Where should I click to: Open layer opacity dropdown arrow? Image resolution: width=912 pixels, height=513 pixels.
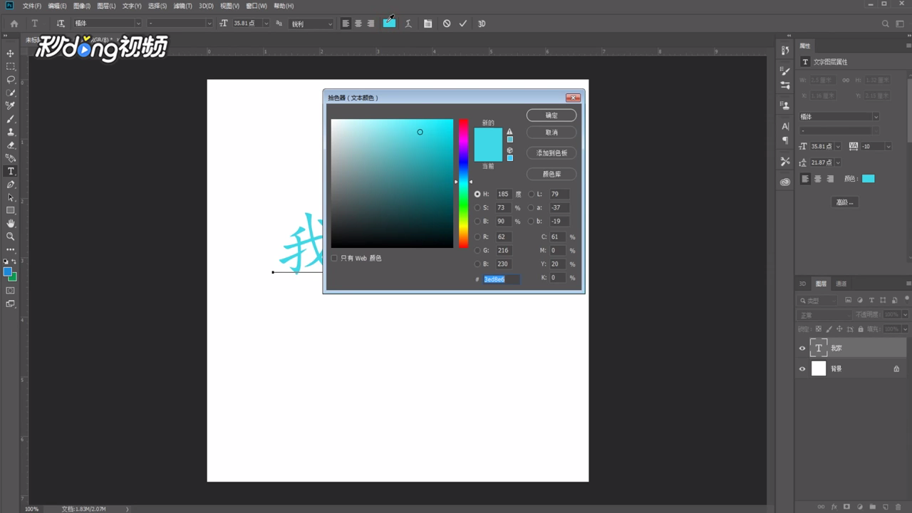[x=906, y=315]
